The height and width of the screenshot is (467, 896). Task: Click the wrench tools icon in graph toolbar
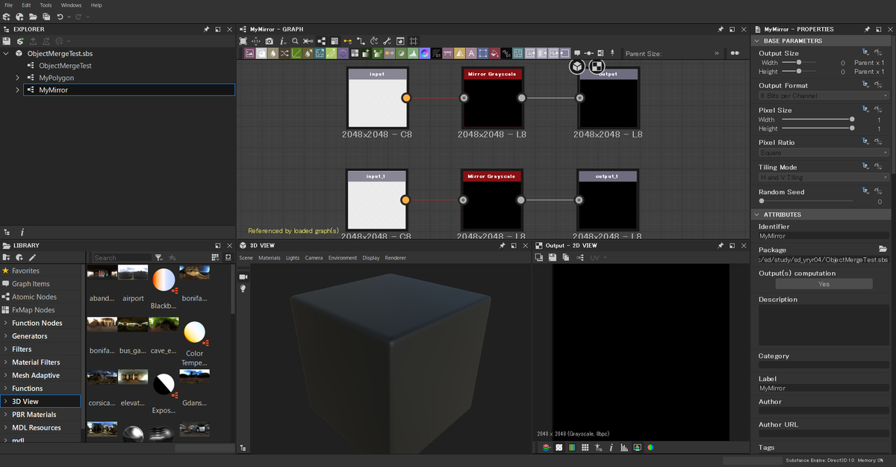(x=387, y=41)
